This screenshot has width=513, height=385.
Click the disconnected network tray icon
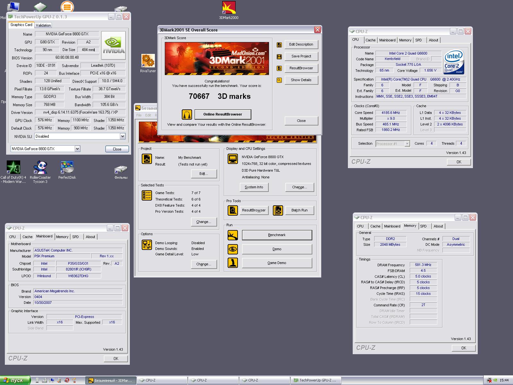click(x=489, y=380)
